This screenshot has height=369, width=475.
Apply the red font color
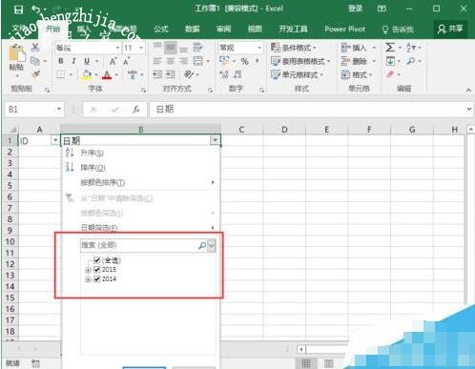click(x=107, y=75)
